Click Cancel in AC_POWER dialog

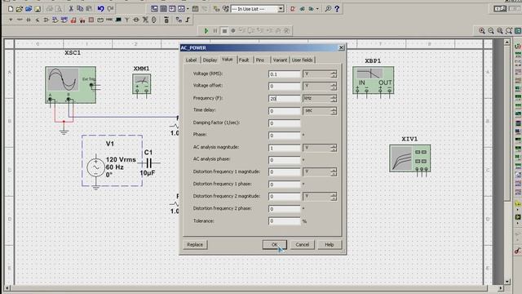[x=303, y=244]
